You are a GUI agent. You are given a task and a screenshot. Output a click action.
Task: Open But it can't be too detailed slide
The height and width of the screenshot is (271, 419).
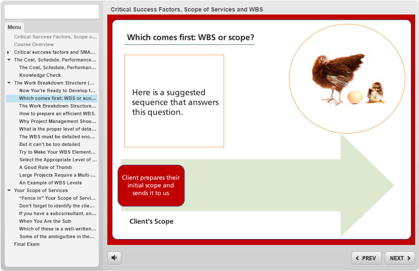(50, 144)
